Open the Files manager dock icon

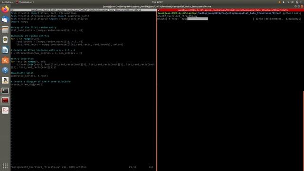[x=5, y=29]
